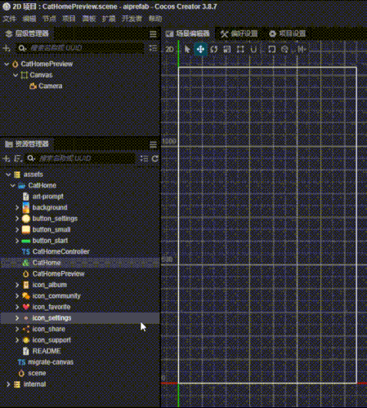Image resolution: width=367 pixels, height=408 pixels.
Task: Expand the internal folder
Action: 8,384
